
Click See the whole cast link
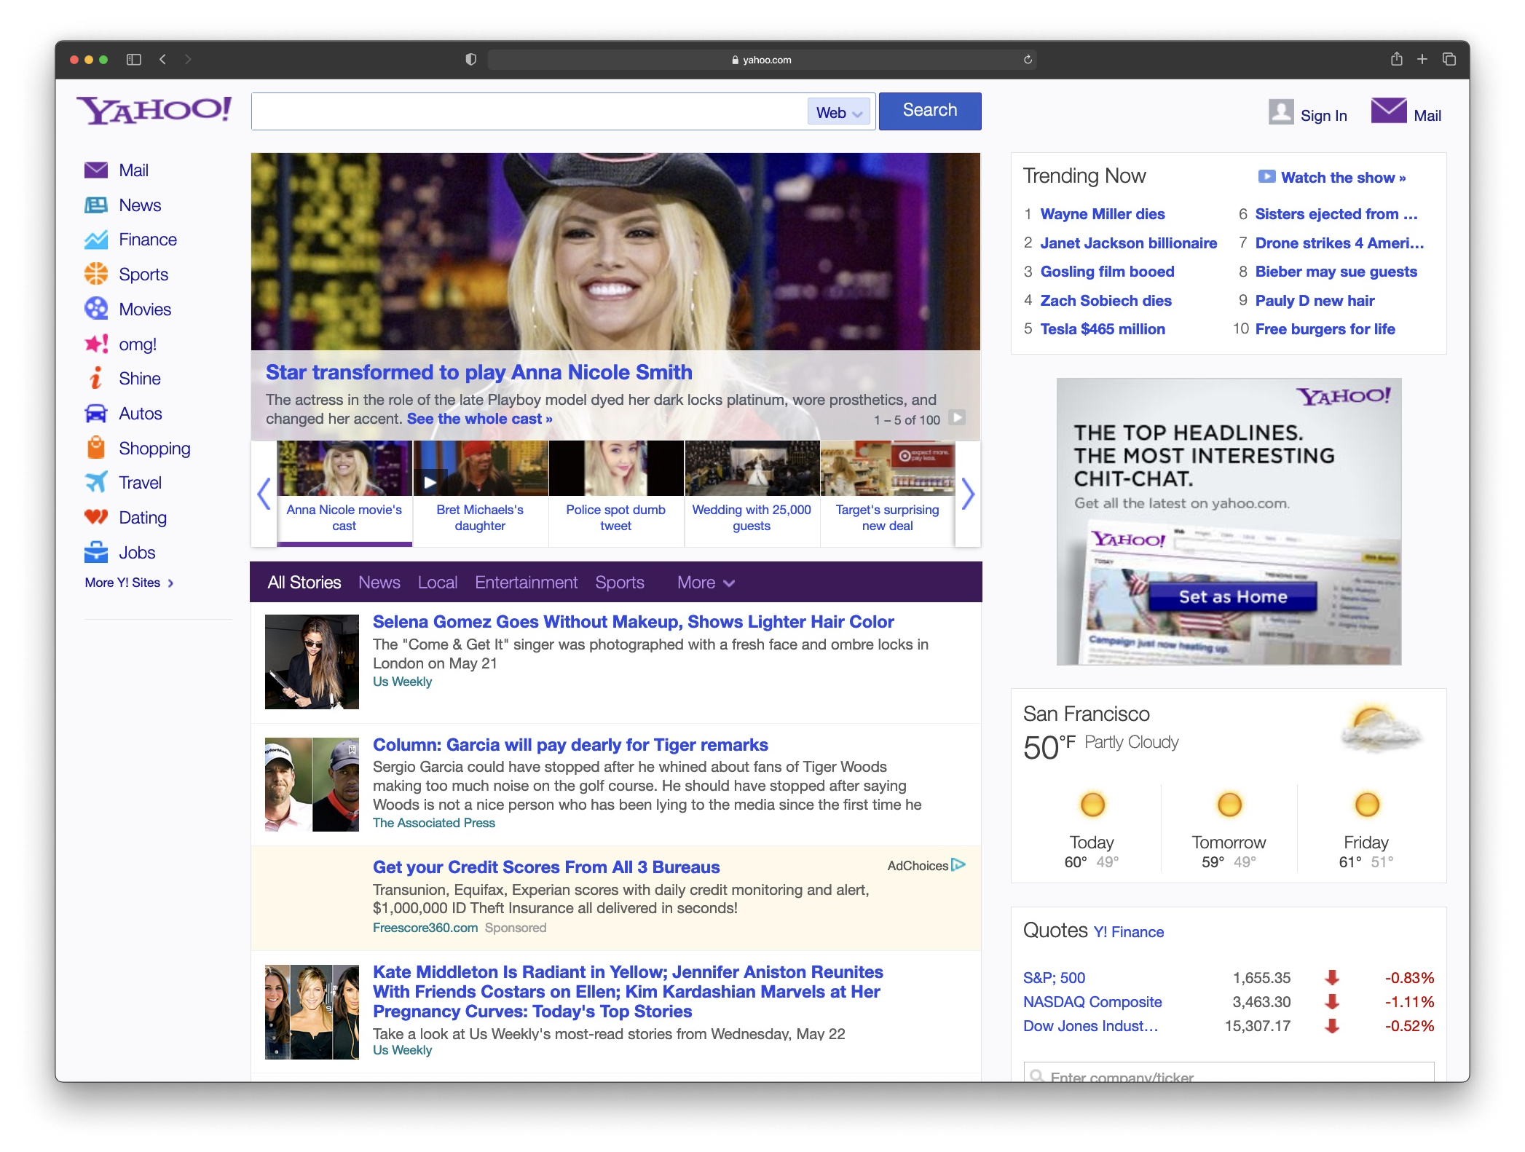[479, 419]
